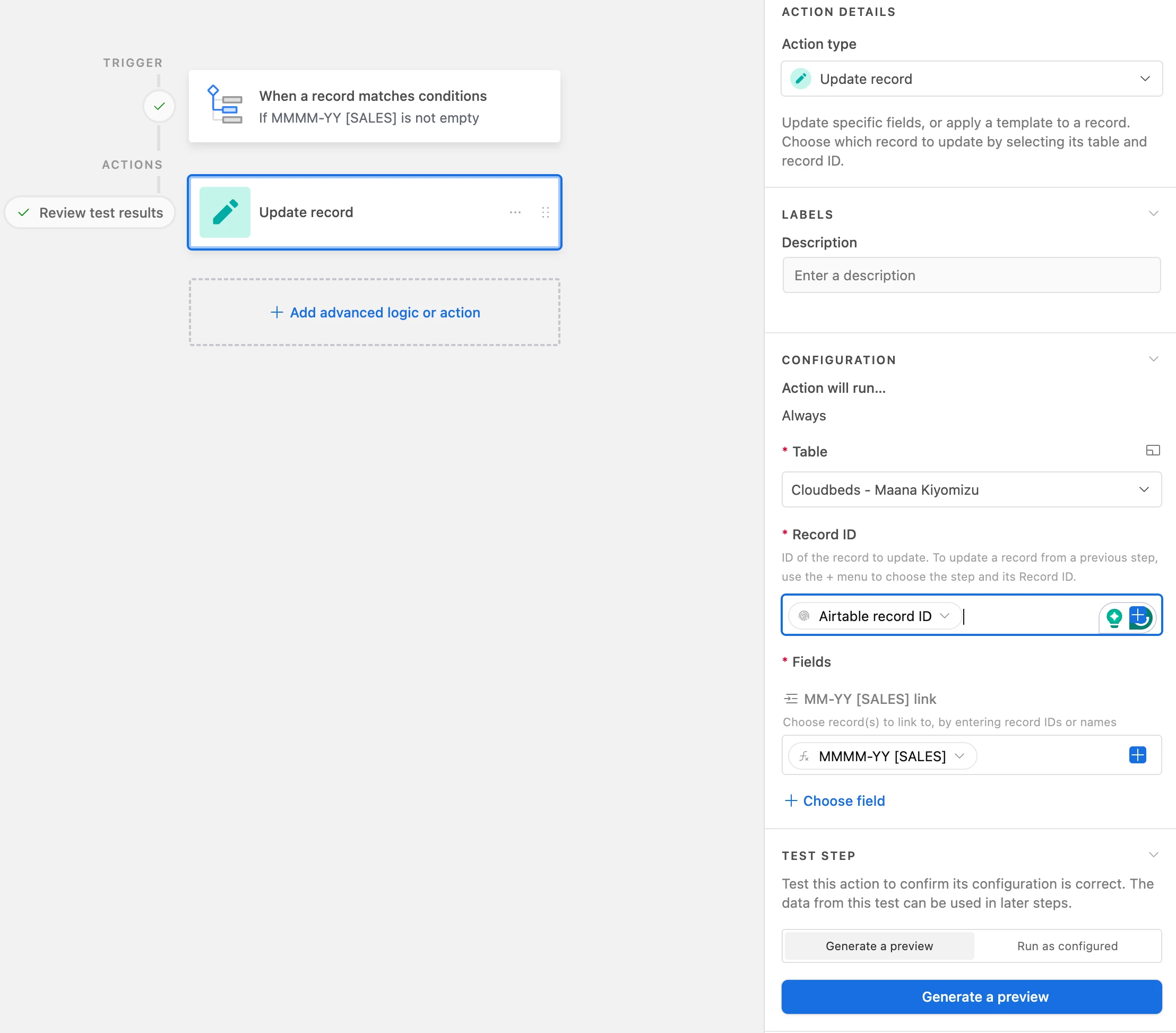Click the blue Generate a preview button
Screen dimensions: 1176x1033
pos(971,997)
